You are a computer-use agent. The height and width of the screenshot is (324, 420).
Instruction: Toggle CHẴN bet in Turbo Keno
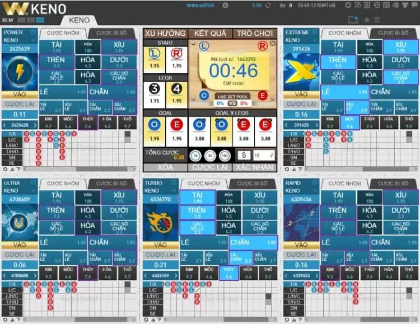pyautogui.click(x=253, y=243)
